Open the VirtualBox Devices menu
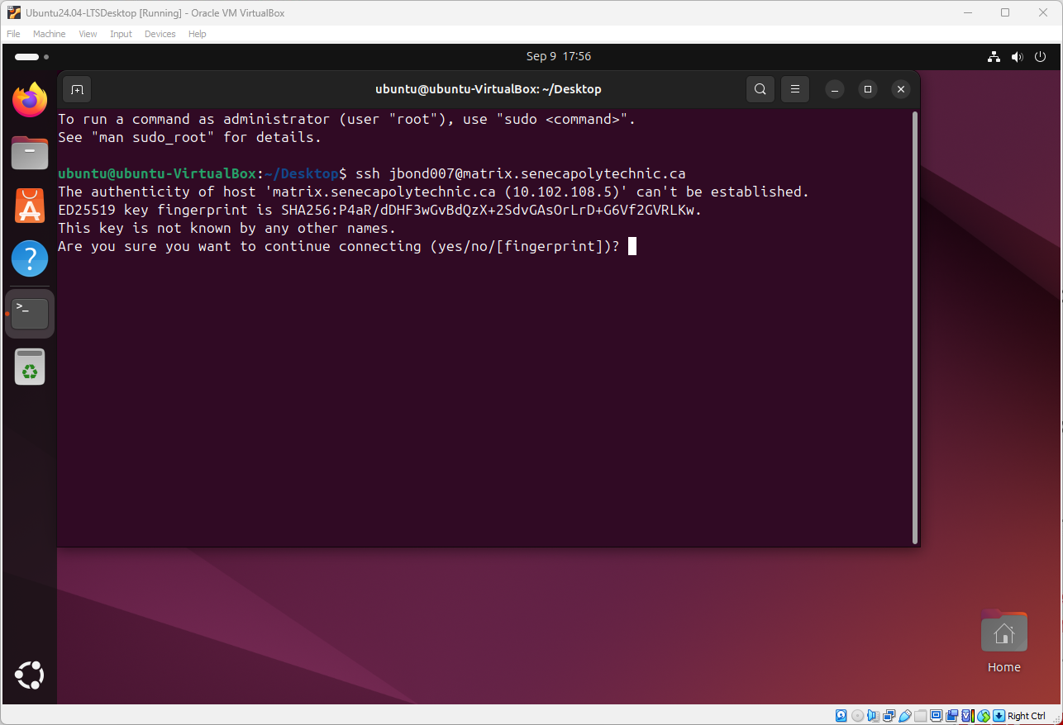 [x=160, y=34]
